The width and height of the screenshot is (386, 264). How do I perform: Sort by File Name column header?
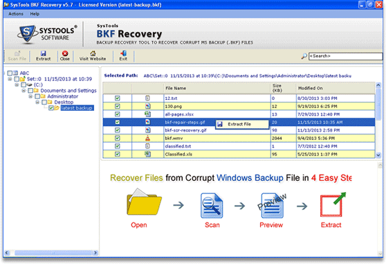point(217,88)
